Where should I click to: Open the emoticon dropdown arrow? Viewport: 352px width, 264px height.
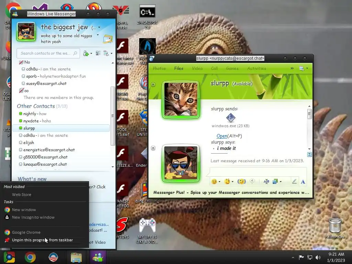(x=219, y=181)
